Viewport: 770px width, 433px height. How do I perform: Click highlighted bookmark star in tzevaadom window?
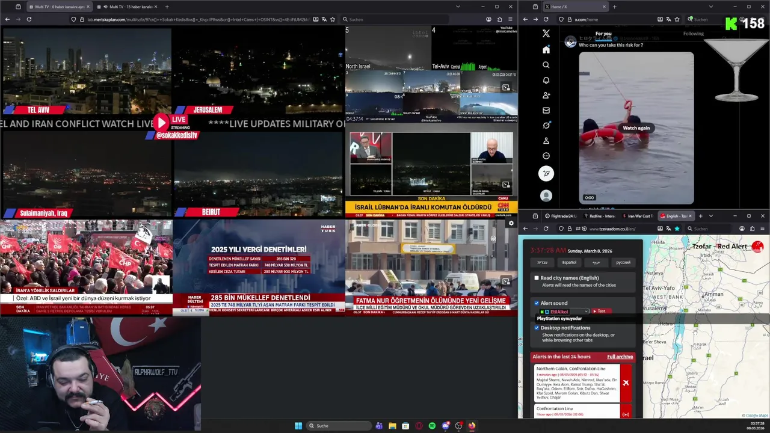pyautogui.click(x=677, y=229)
